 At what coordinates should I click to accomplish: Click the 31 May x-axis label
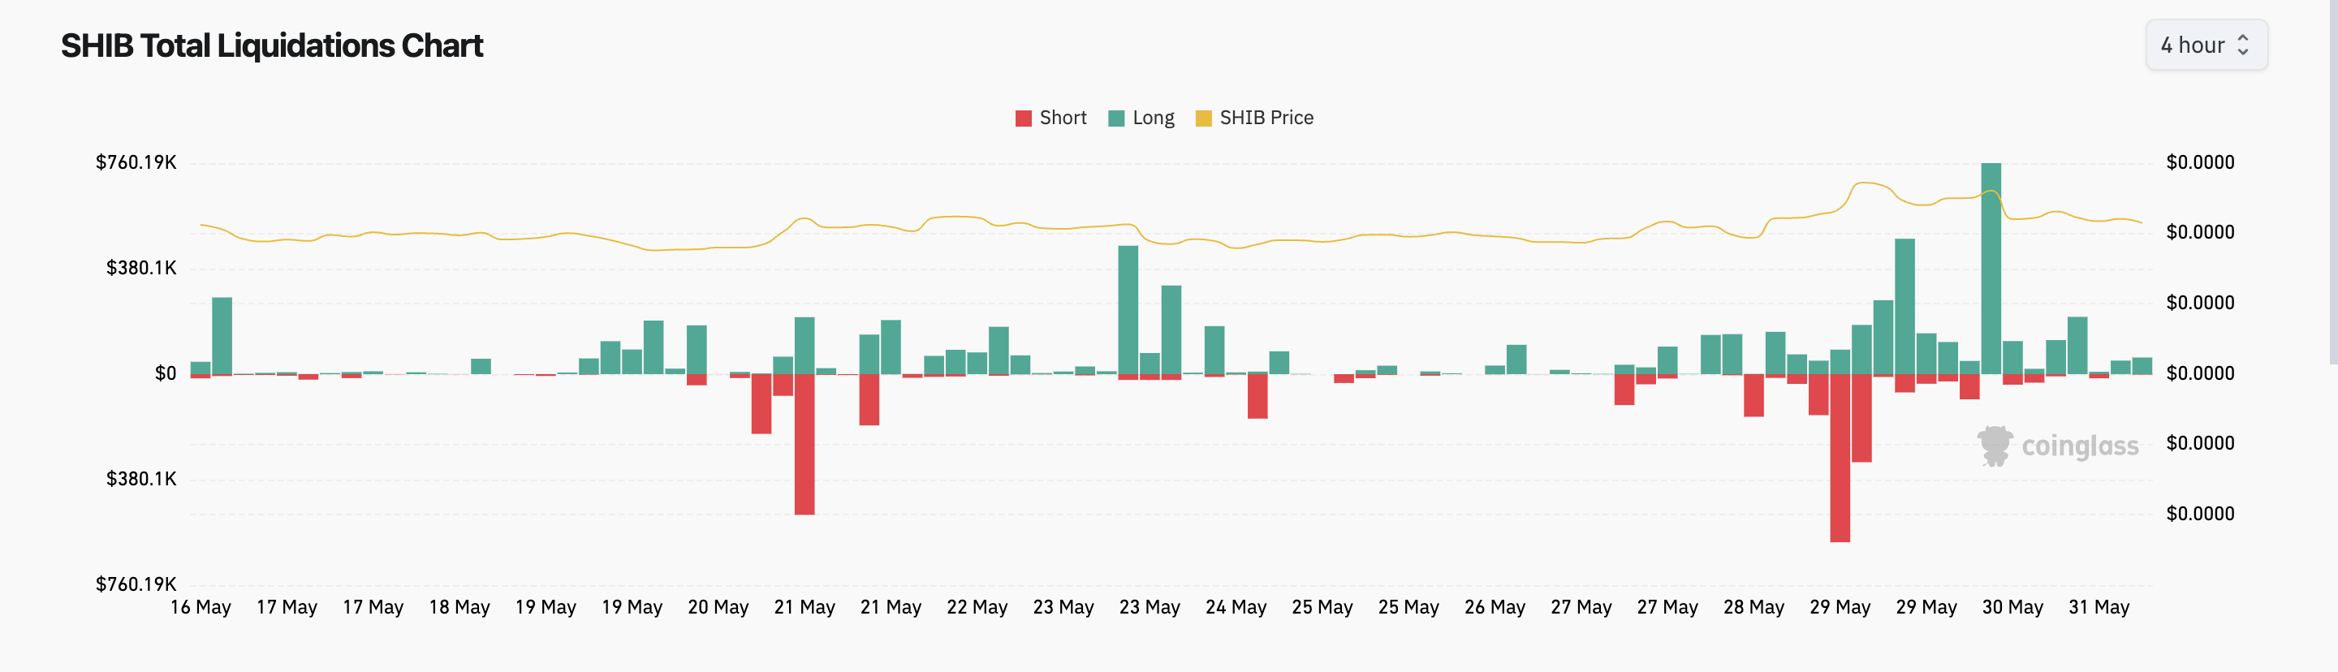(x=2099, y=607)
